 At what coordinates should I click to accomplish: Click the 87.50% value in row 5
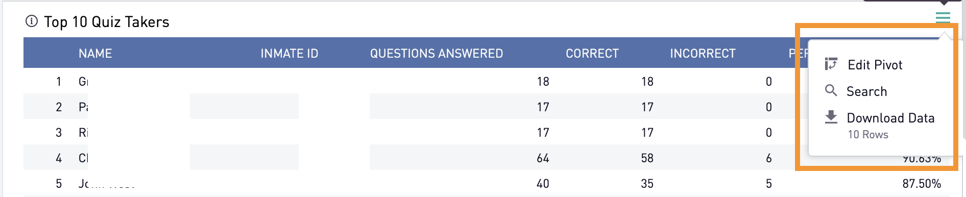pos(922,184)
